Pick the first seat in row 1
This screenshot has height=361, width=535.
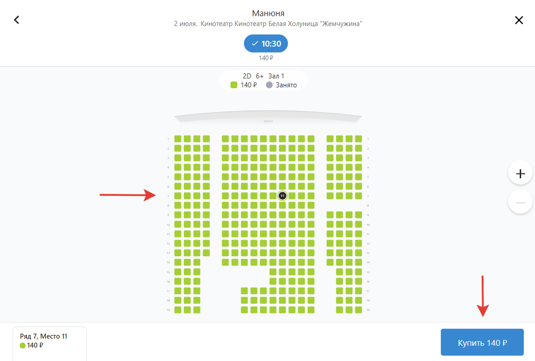tap(178, 139)
